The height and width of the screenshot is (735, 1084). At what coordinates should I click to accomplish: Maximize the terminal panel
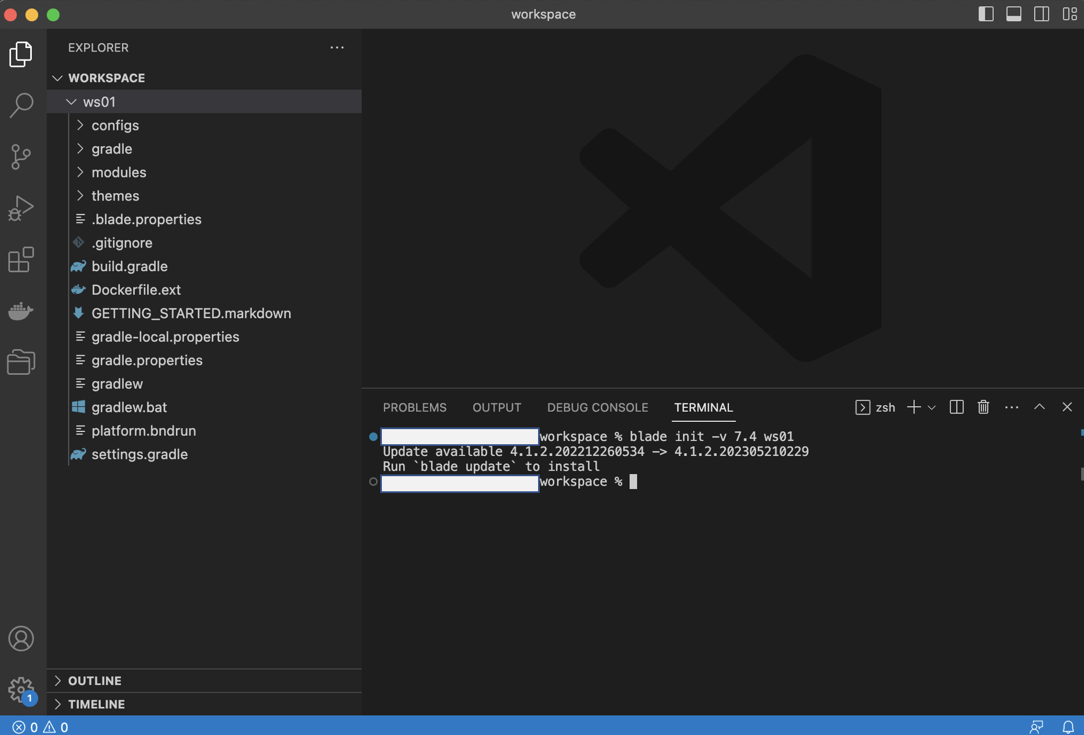pyautogui.click(x=1040, y=407)
